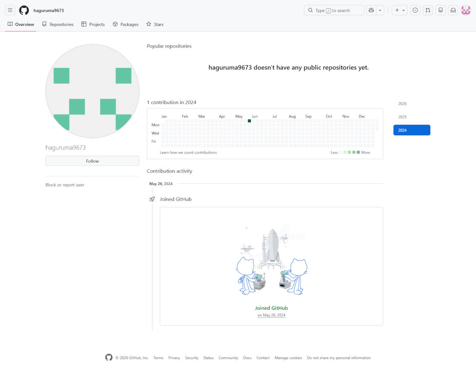This screenshot has height=374, width=476.
Task: Open the notifications inbox icon
Action: [453, 10]
